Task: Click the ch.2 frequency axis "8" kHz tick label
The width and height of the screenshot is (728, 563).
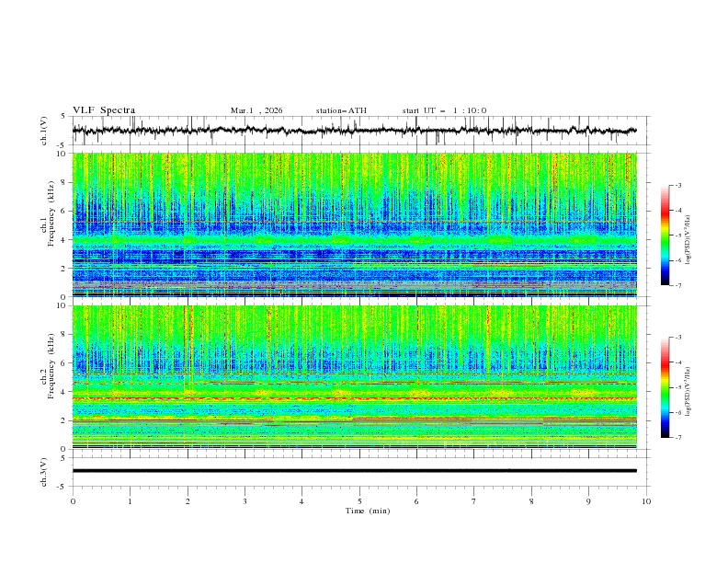Action: [64, 335]
